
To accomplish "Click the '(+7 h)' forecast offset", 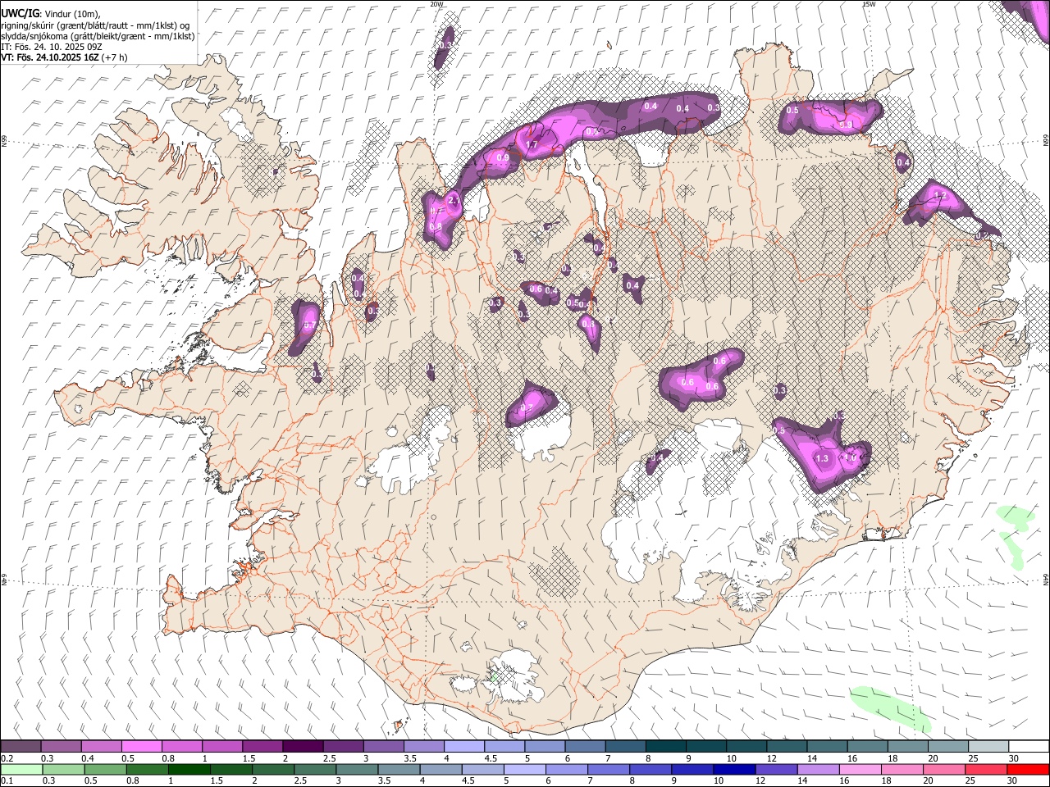I will [114, 57].
